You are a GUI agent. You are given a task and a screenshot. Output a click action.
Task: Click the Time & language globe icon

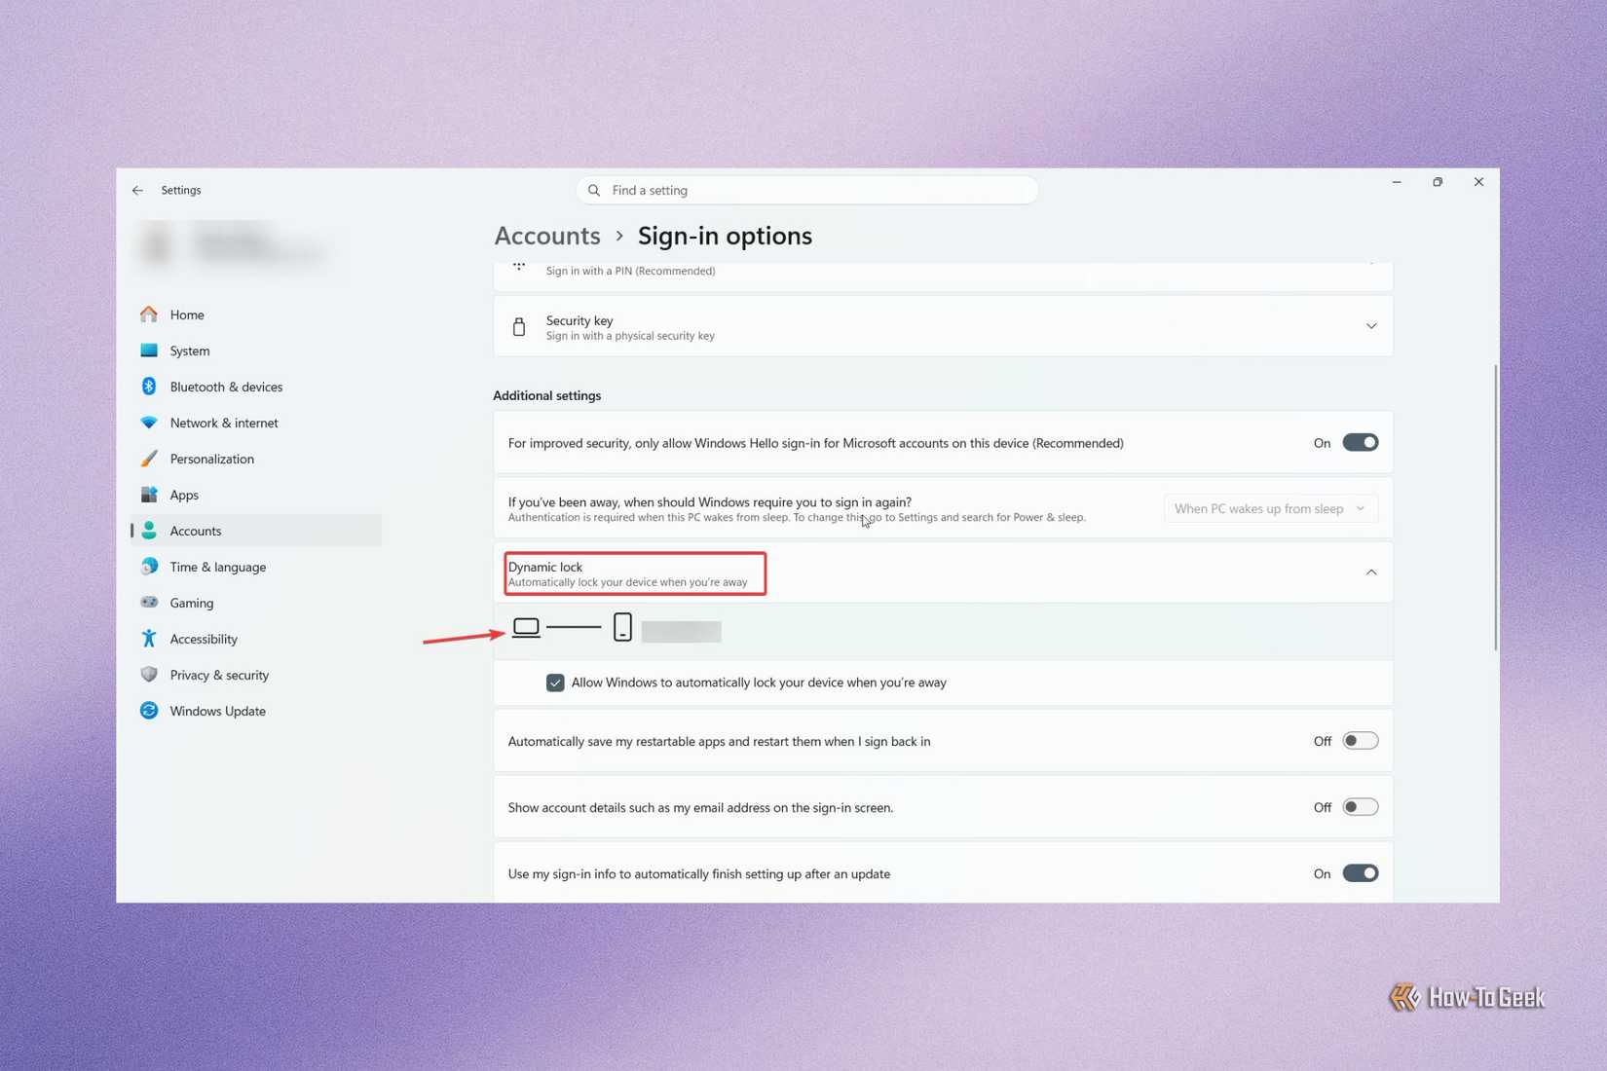[149, 567]
